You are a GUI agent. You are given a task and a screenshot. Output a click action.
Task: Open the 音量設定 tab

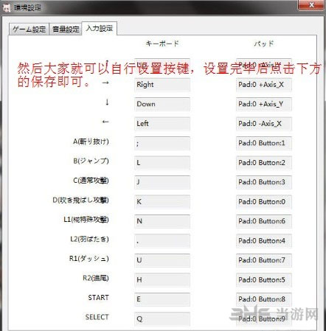(66, 29)
